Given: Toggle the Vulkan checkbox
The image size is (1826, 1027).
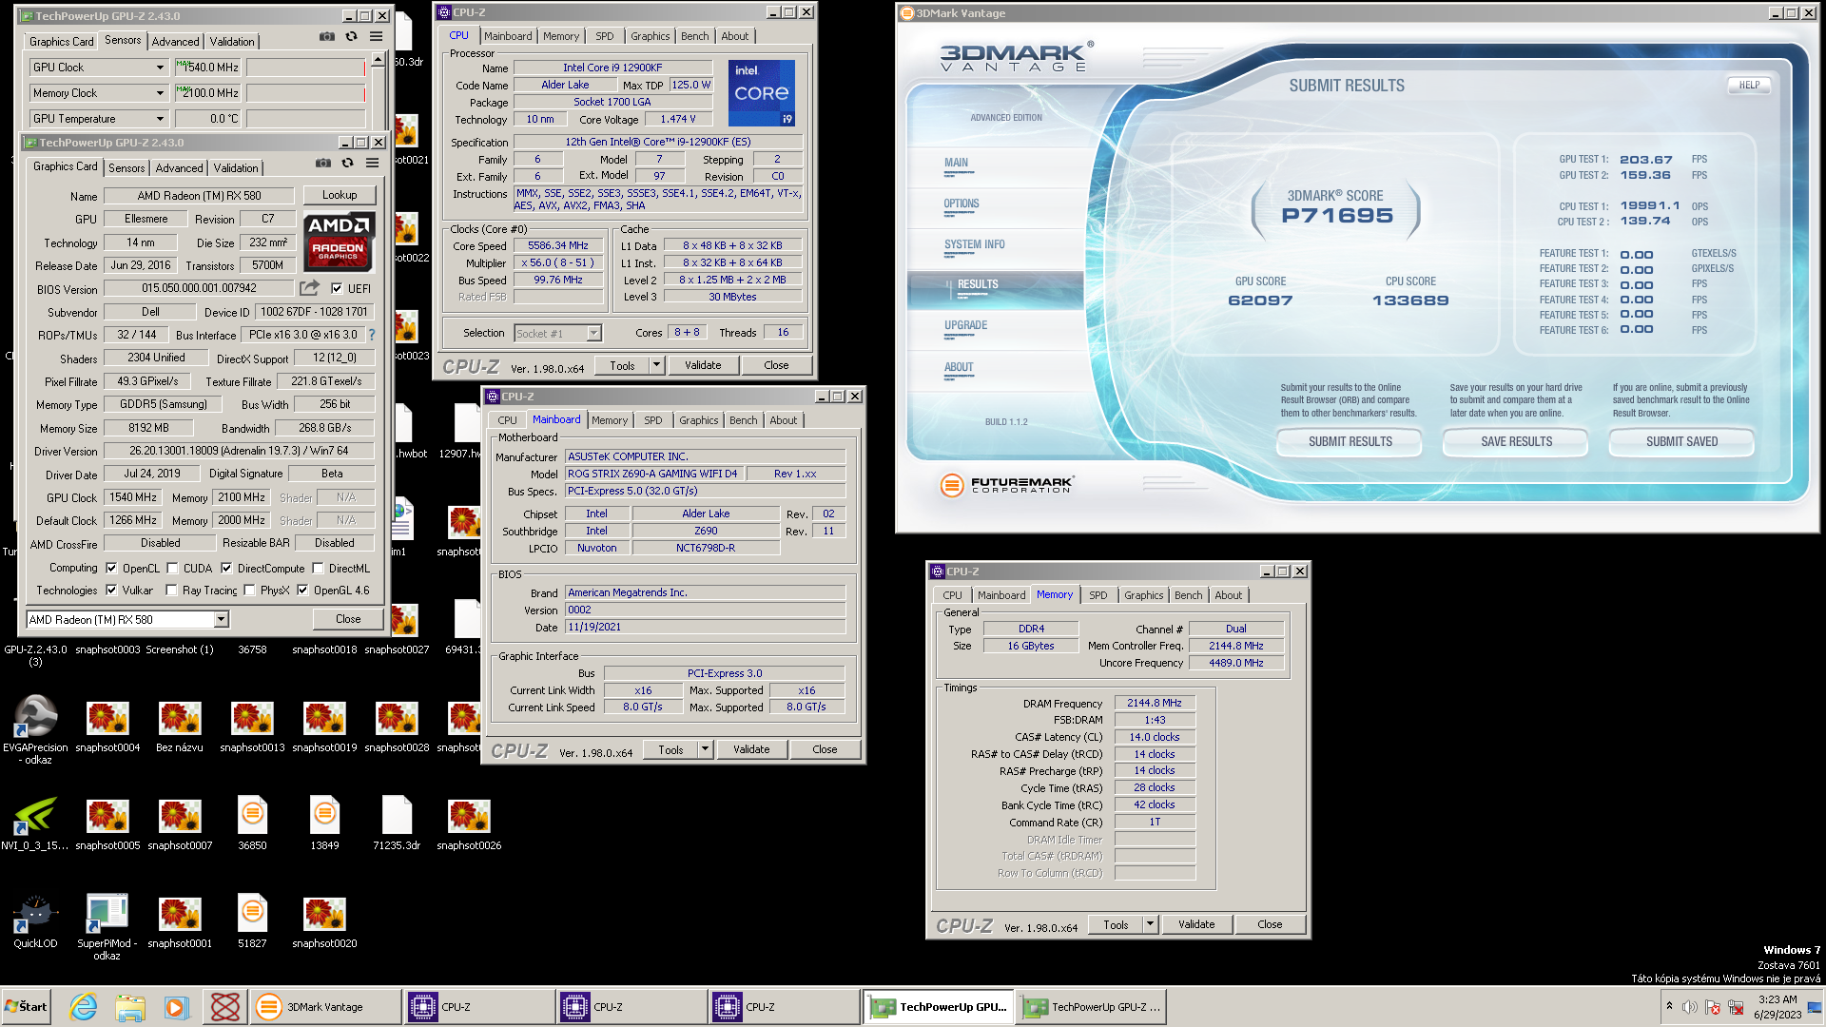Looking at the screenshot, I should point(111,590).
